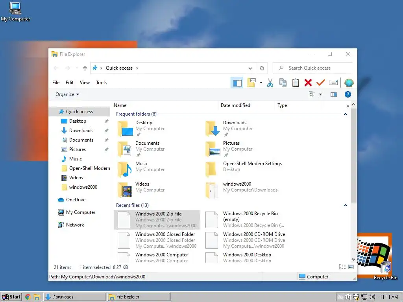403x302 pixels.
Task: Open the windows2000 folder tile
Action: pos(244,190)
